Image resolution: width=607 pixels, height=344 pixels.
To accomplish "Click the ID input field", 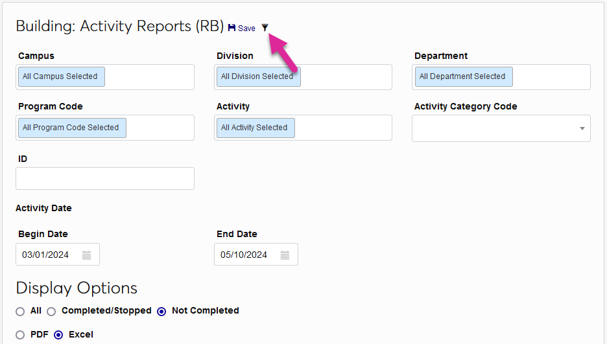I will (105, 179).
